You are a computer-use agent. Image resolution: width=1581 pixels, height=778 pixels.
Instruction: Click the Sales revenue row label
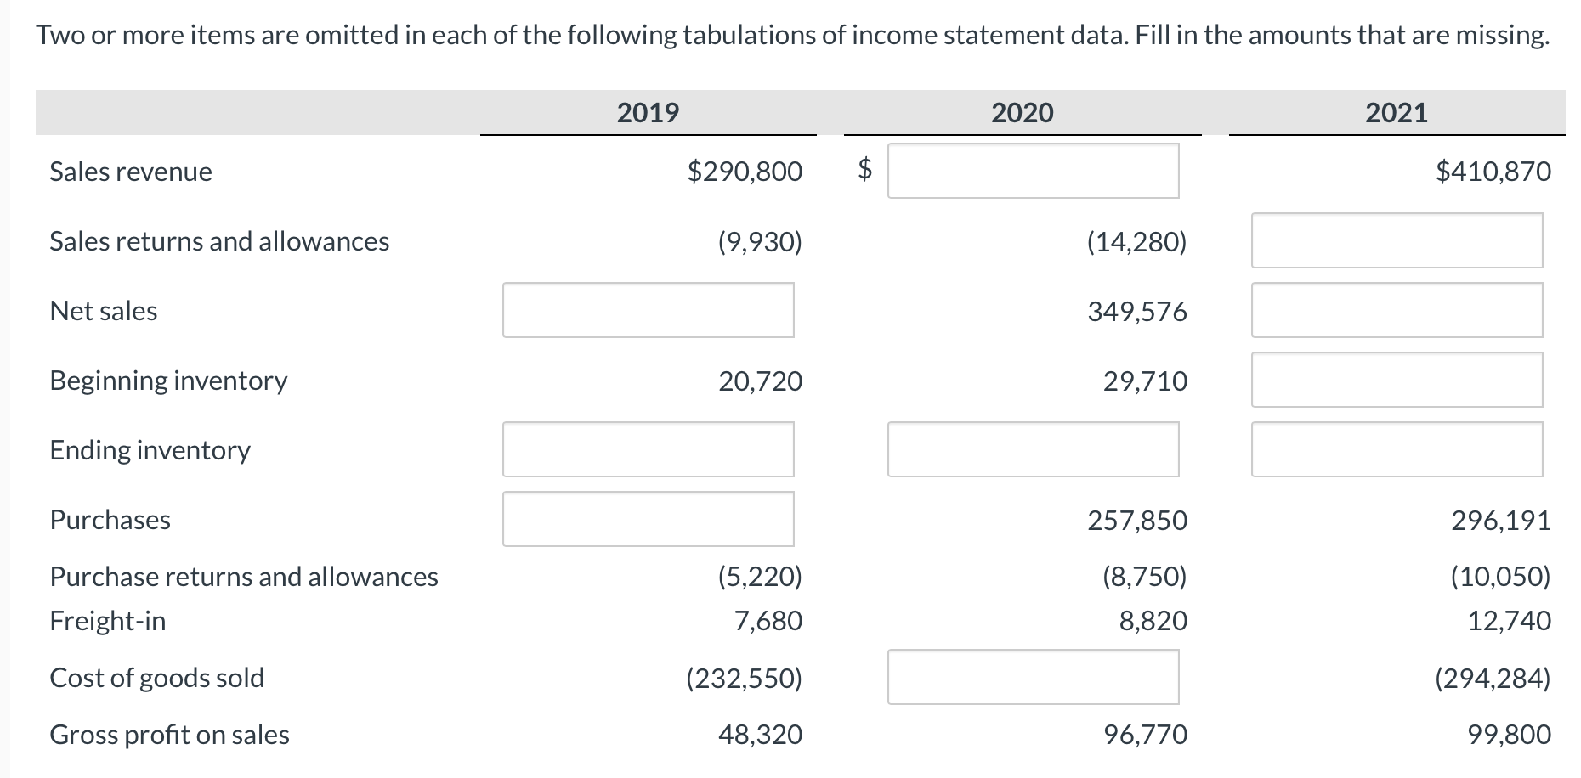(131, 172)
